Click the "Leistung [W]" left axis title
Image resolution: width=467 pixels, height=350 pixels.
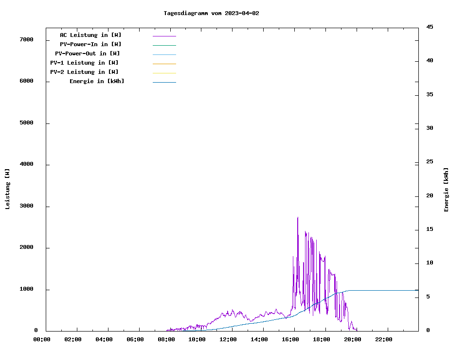tap(7, 189)
